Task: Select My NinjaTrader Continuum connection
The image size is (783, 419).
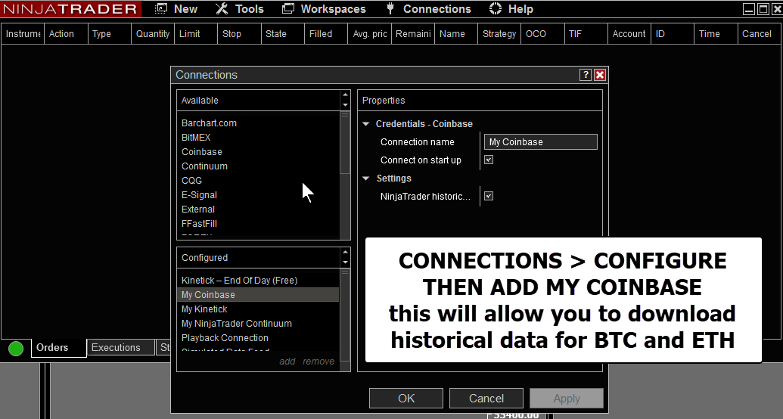Action: pos(237,324)
